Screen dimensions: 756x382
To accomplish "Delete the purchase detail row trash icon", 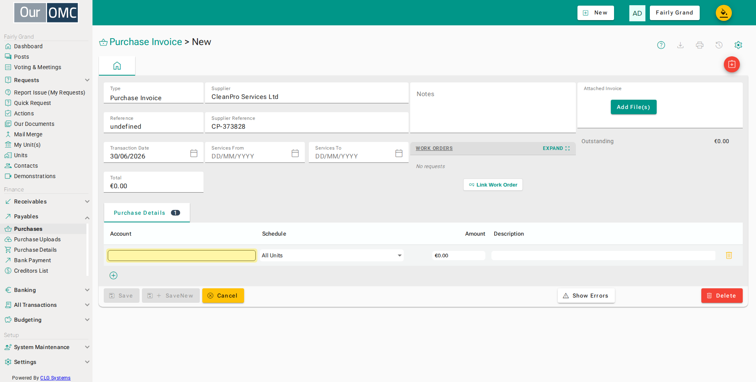I will click(x=729, y=255).
